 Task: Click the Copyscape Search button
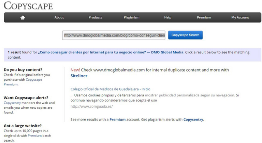(185, 35)
